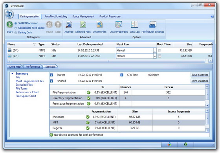Click the info icon beside Started

pyautogui.click(x=51, y=75)
